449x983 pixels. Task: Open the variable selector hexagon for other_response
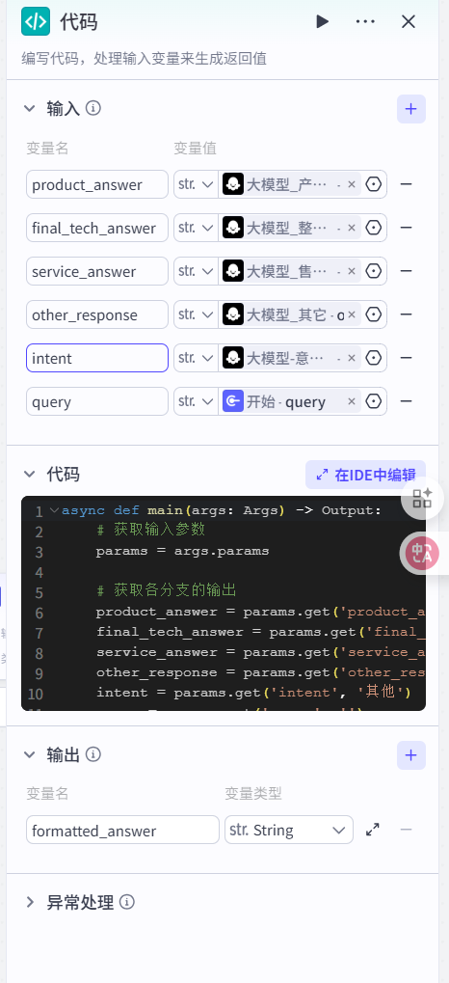374,314
